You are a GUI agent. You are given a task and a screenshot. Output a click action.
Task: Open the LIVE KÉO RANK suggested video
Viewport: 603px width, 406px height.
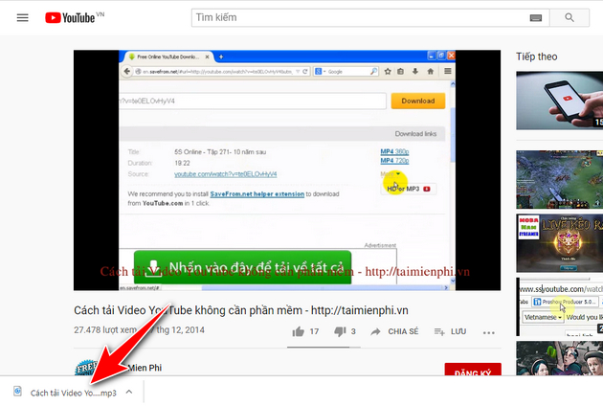coord(560,243)
